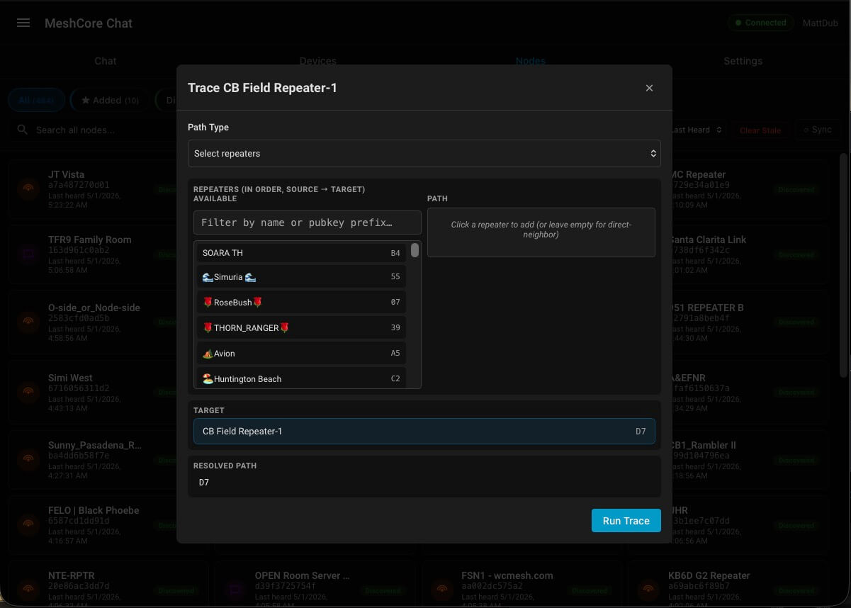
Task: Add Avion repeater to path
Action: [x=301, y=353]
